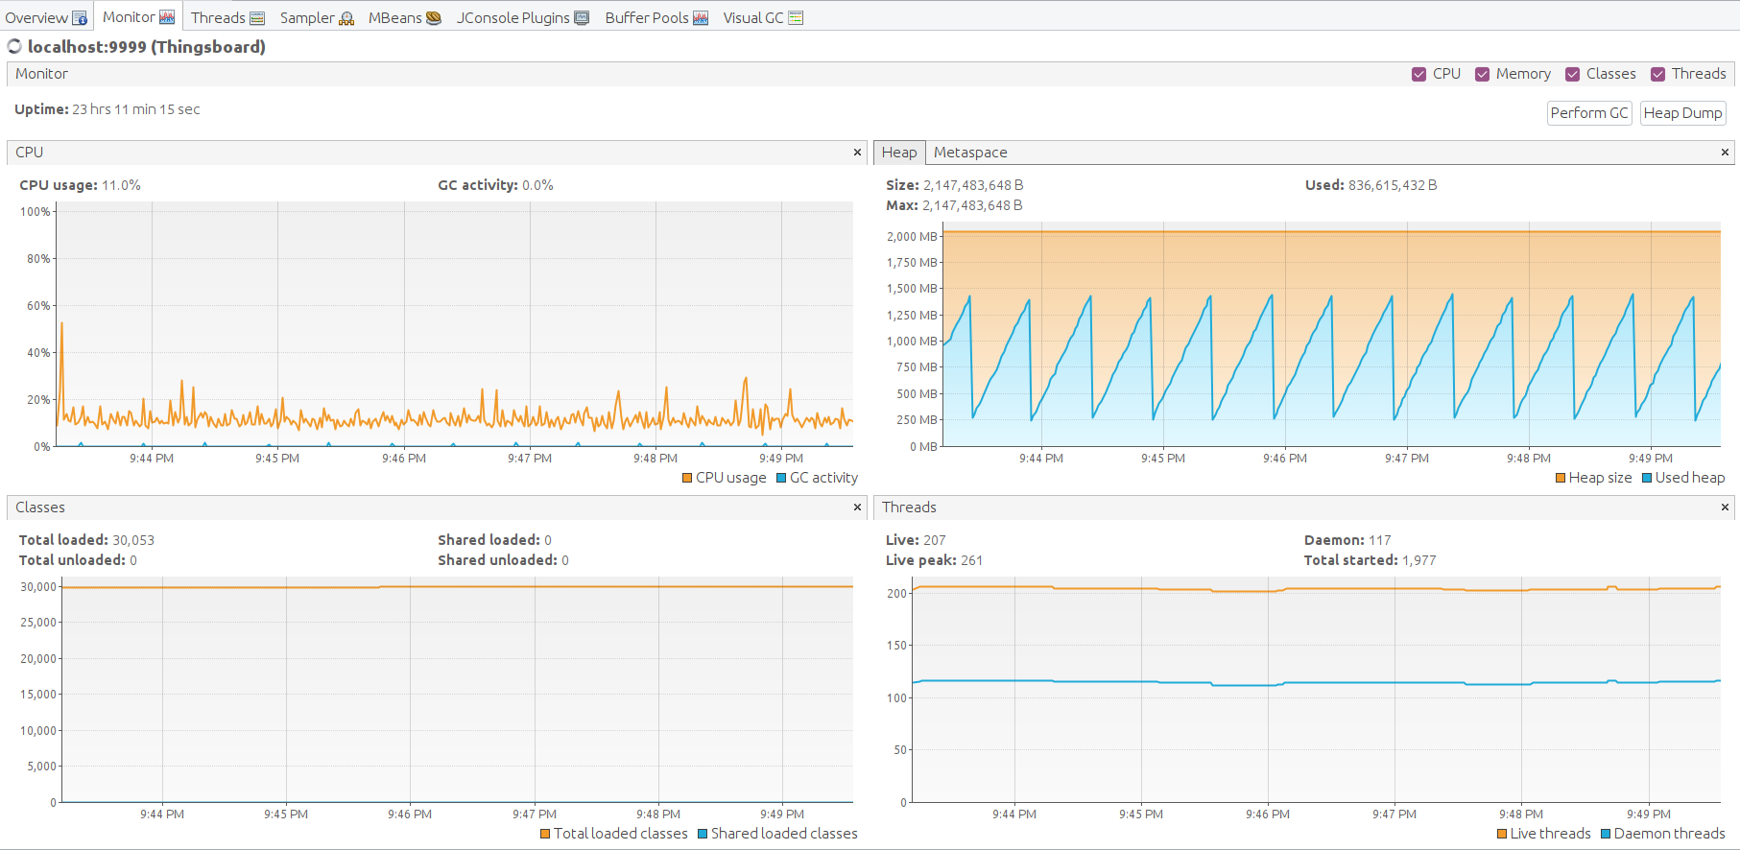This screenshot has width=1740, height=850.
Task: Disable the Classes graph checkbox
Action: (1572, 75)
